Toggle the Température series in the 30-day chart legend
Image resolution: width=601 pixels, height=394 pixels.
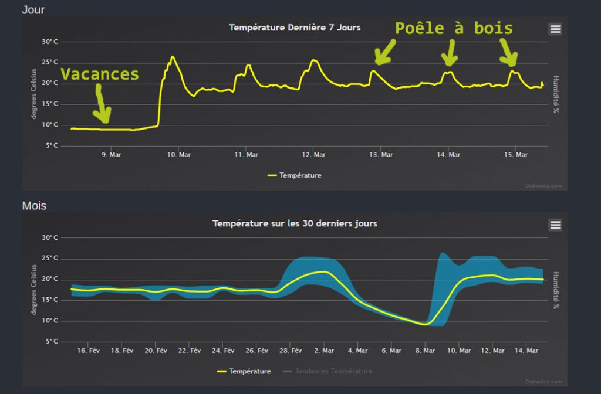click(x=244, y=371)
